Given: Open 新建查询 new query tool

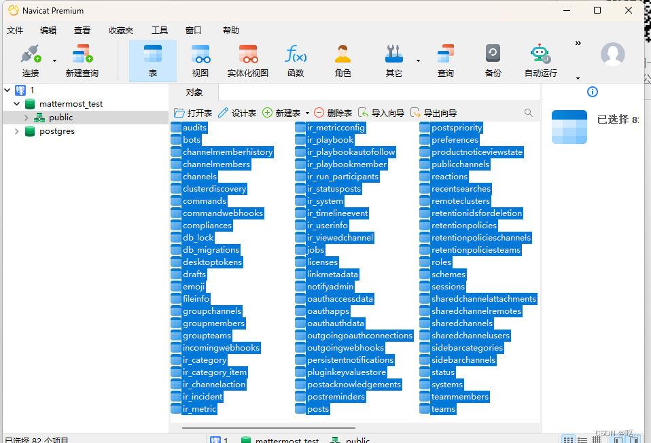Looking at the screenshot, I should click(x=82, y=60).
